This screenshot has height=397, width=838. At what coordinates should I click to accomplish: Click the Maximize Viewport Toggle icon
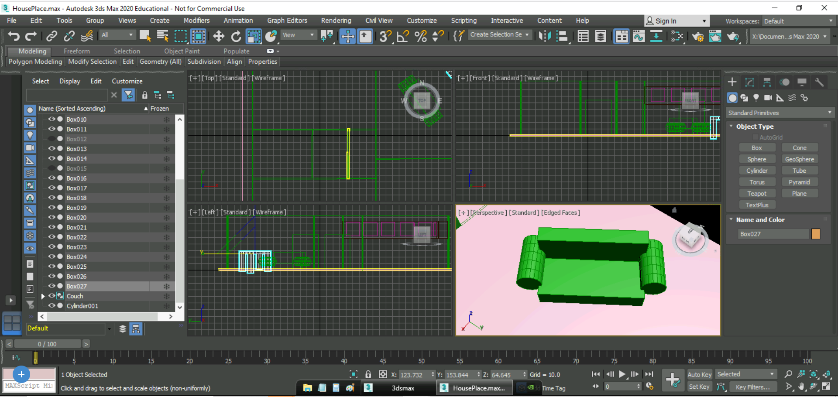tap(826, 387)
